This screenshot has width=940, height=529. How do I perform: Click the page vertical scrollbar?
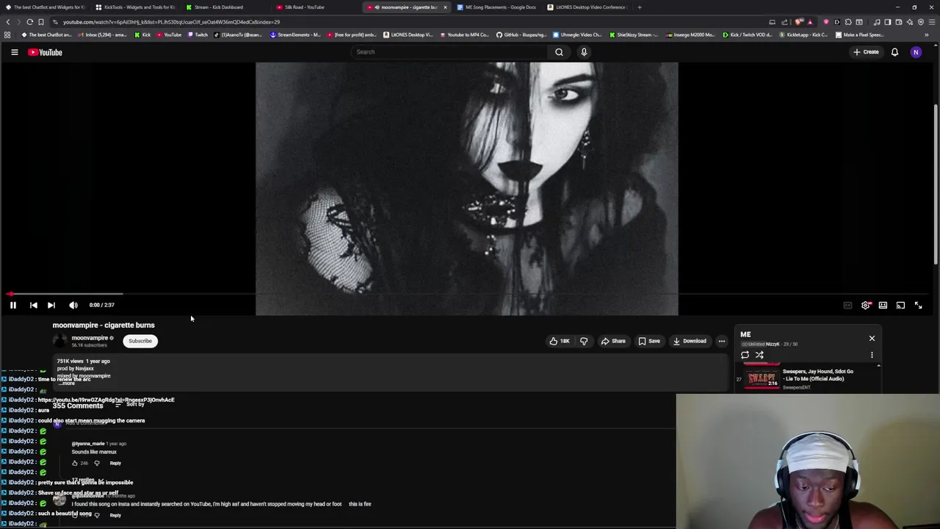pos(936,184)
